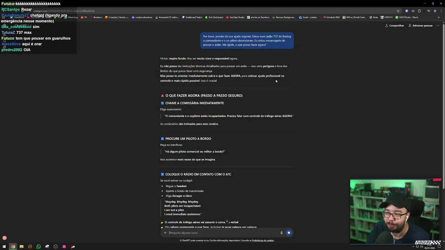Image resolution: width=445 pixels, height=250 pixels.
Task: Click heading 'O QUE FAZER AGORA (PASSO A PASSO SEGURO)'
Action: 204,95
